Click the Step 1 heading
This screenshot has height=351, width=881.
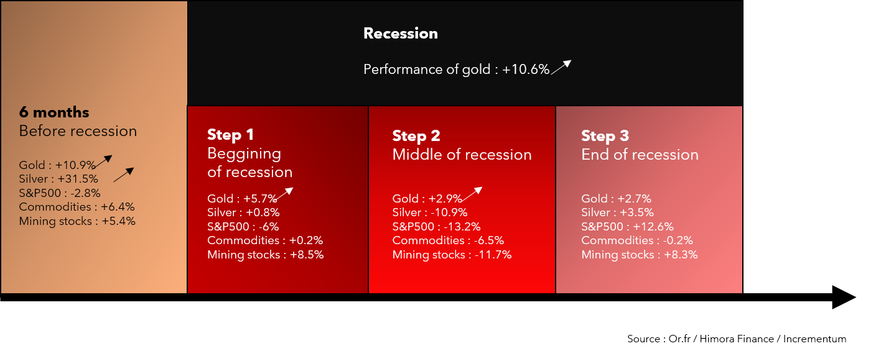(x=231, y=135)
